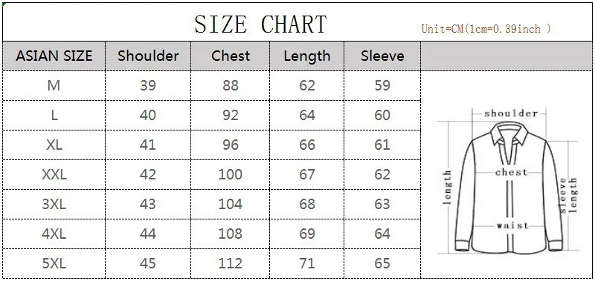Click the 5XL size row label
Image resolution: width=595 pixels, height=281 pixels.
[x=54, y=263]
